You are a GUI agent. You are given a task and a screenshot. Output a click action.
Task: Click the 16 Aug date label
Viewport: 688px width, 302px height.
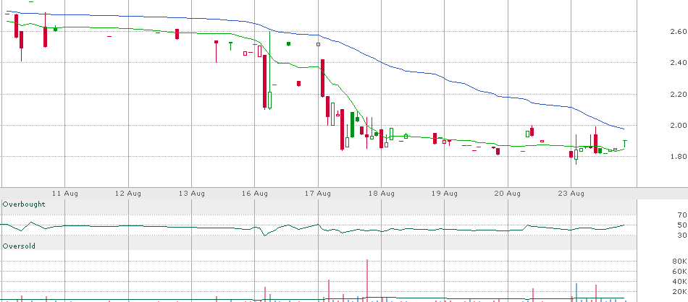click(x=255, y=193)
